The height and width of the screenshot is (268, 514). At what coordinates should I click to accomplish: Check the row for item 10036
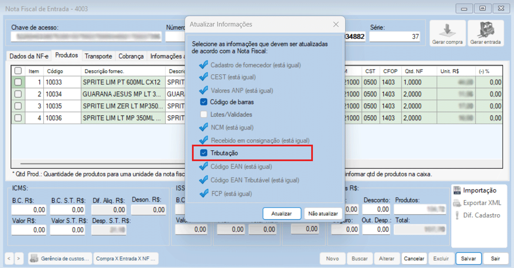(18, 118)
